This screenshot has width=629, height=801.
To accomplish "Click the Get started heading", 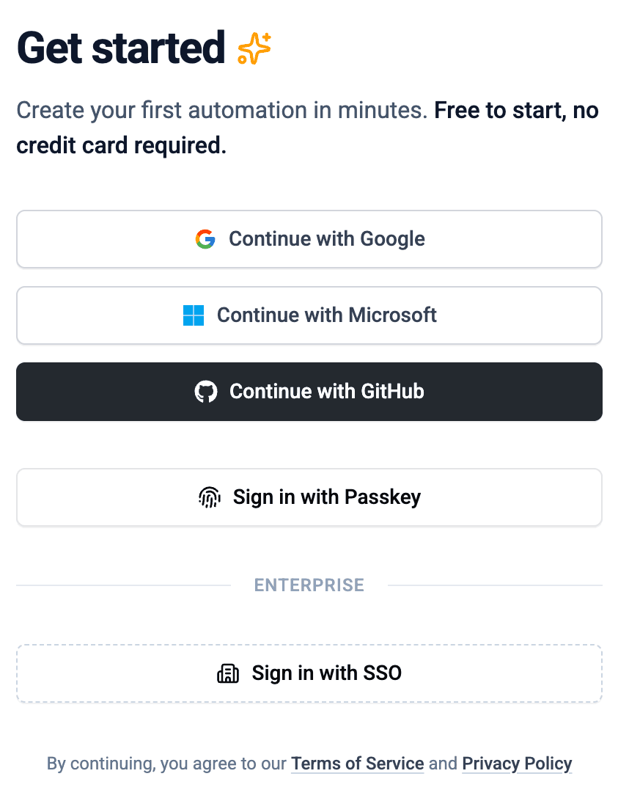I will [121, 47].
